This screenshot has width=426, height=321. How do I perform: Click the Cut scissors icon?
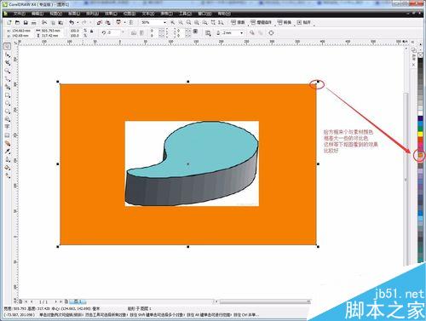click(44, 22)
